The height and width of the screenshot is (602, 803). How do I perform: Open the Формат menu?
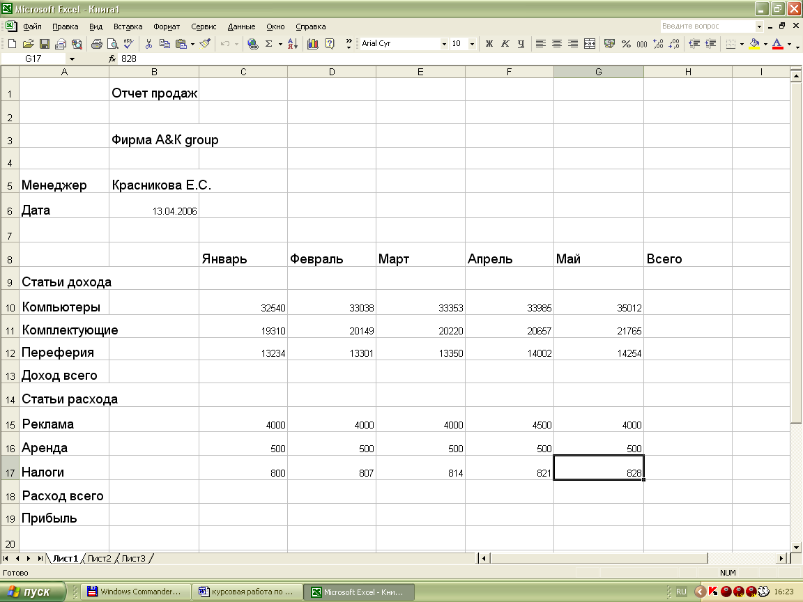coord(167,26)
